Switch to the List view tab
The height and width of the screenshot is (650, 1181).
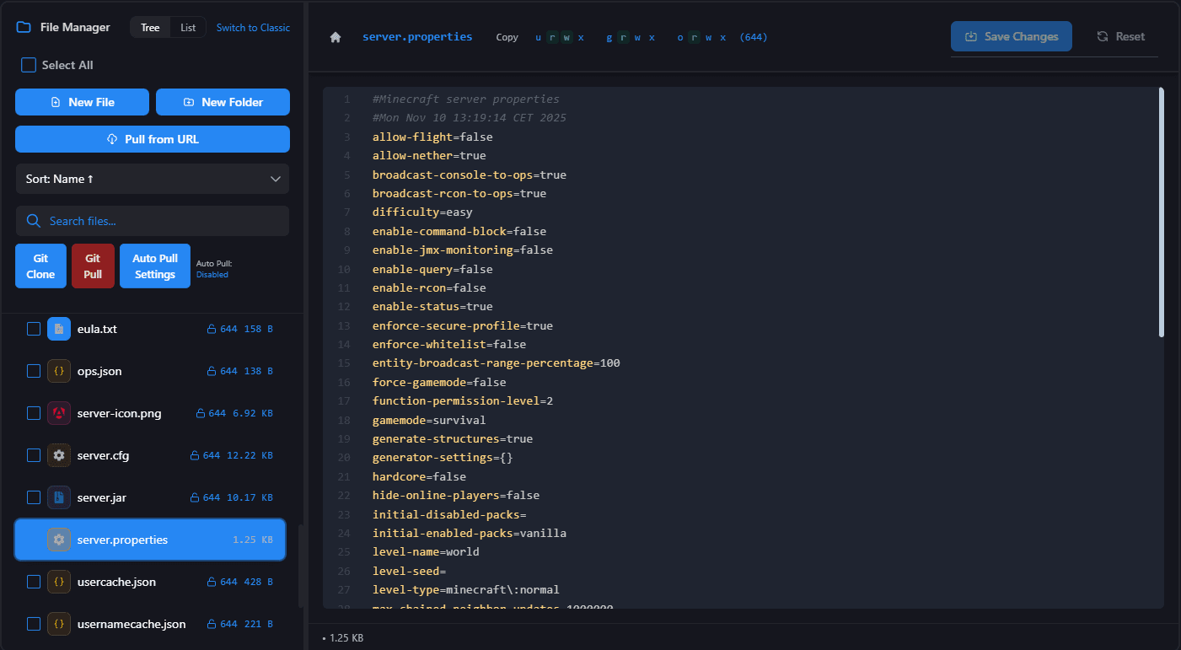point(188,28)
